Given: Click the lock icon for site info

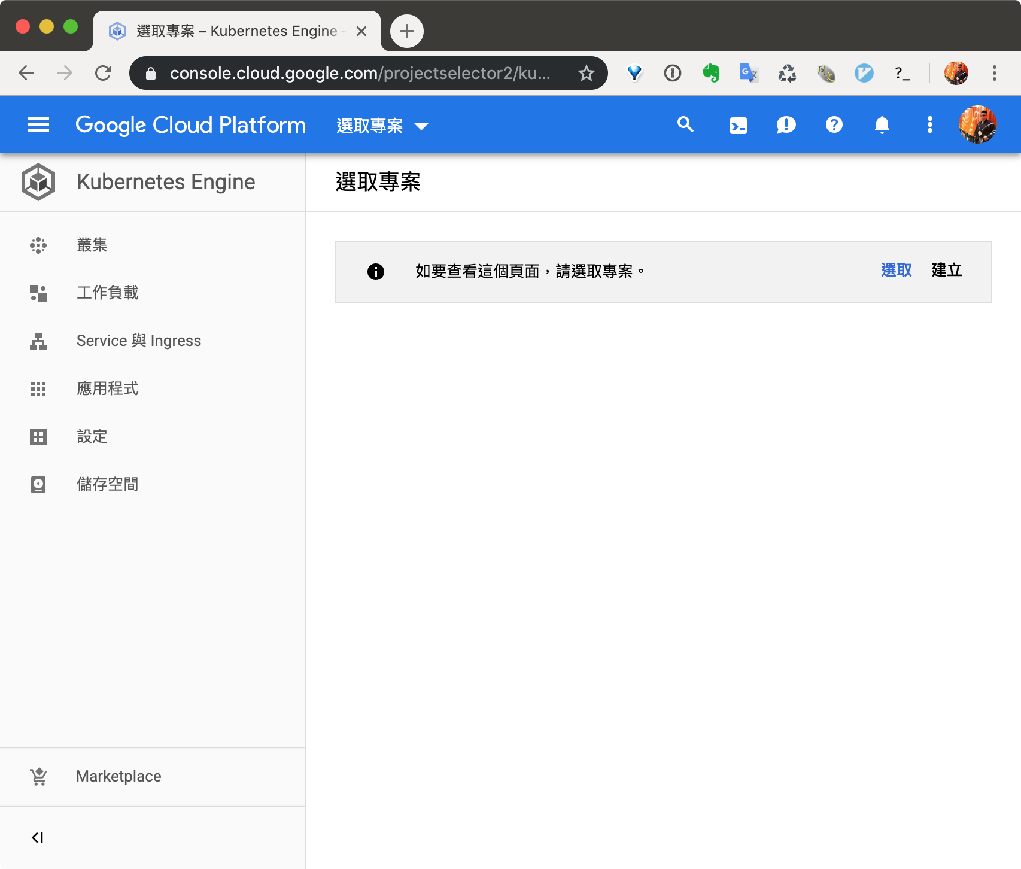Looking at the screenshot, I should [151, 73].
